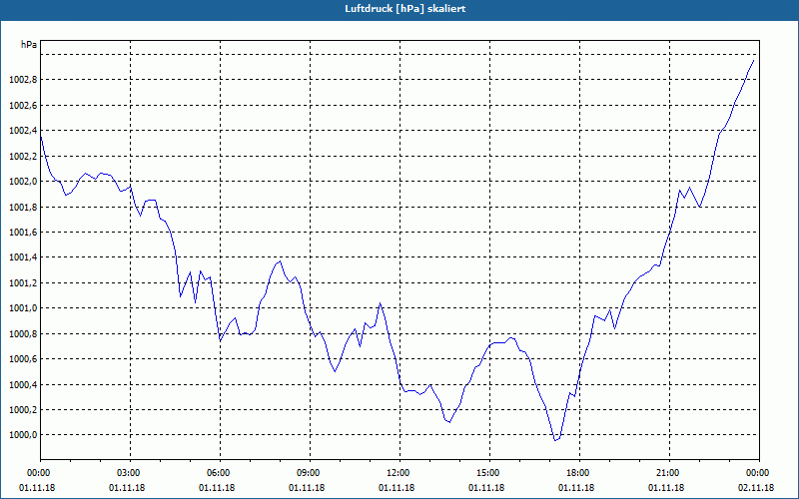
Task: Select the 1000,0 y-axis value
Action: (23, 435)
